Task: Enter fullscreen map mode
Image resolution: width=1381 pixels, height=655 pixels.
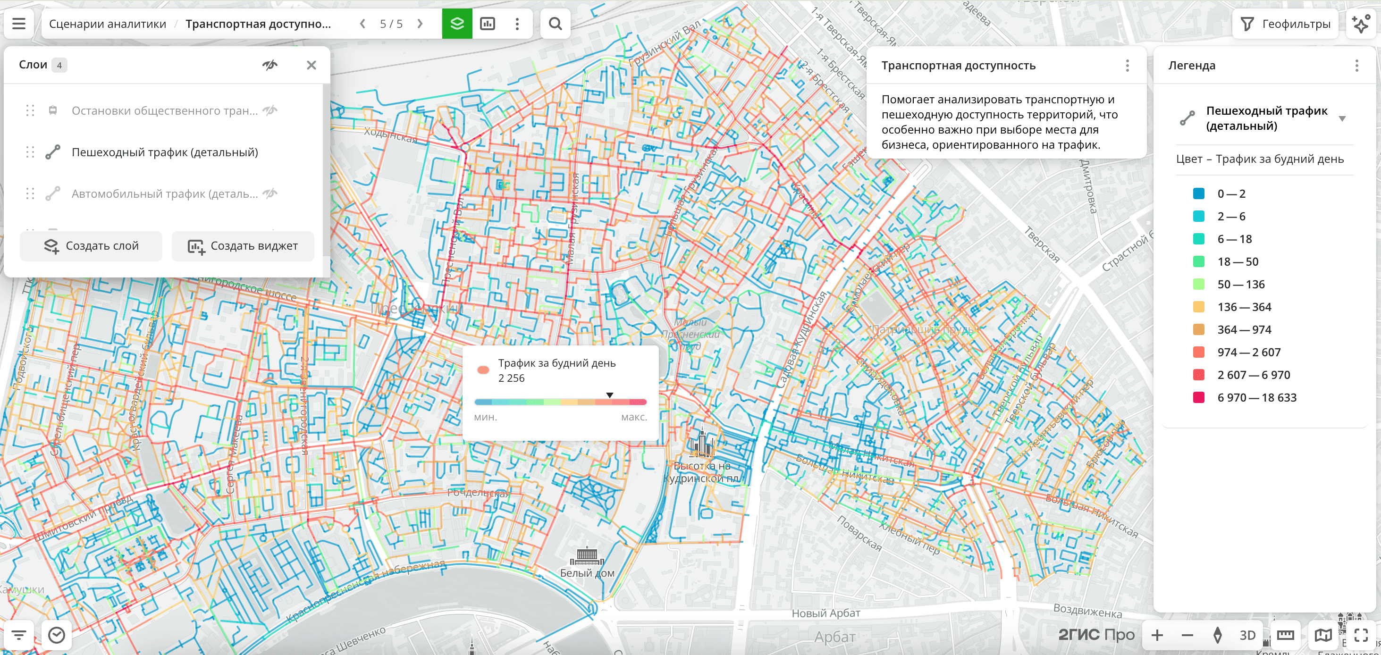Action: [1361, 635]
